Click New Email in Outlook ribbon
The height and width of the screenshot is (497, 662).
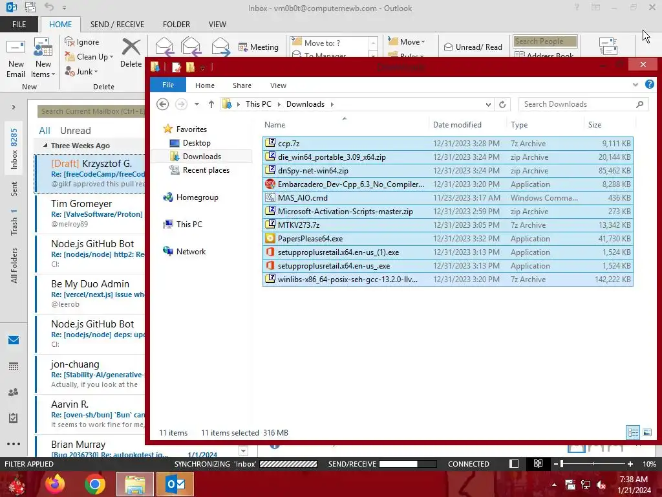16,58
